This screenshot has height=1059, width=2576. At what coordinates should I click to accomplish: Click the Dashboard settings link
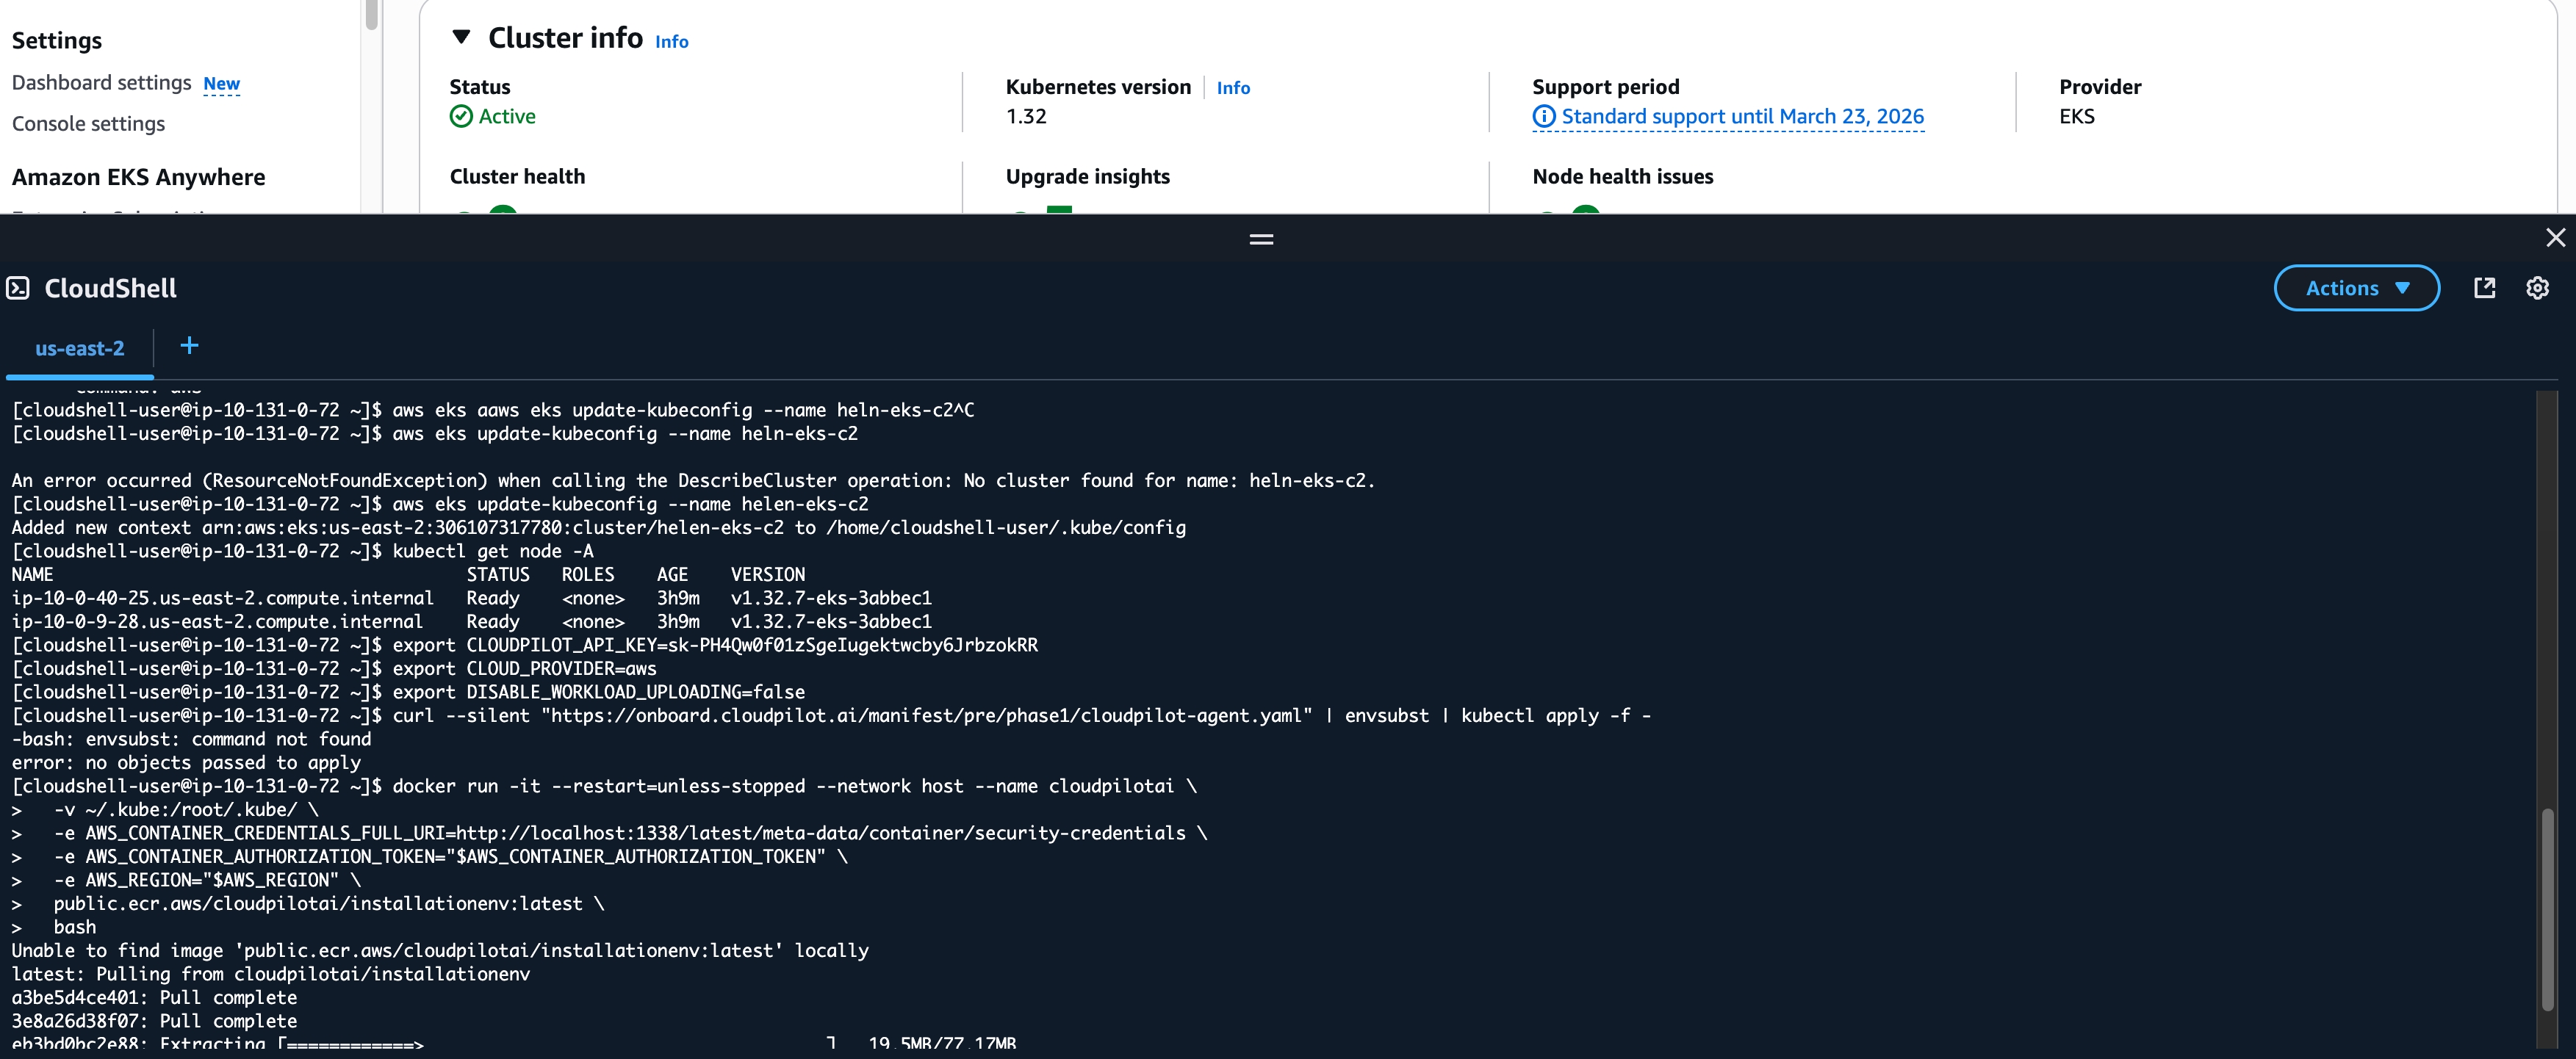pos(101,82)
